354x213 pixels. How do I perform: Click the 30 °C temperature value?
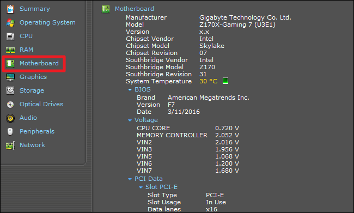(209, 81)
